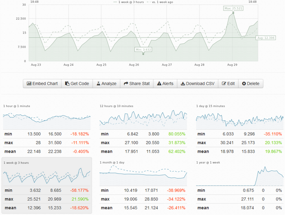Click the Avg: 12.396 line label

266,38
